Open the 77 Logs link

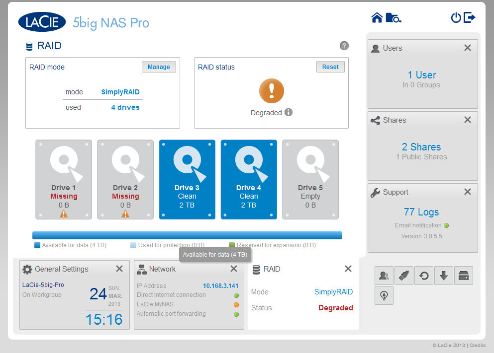click(x=421, y=212)
